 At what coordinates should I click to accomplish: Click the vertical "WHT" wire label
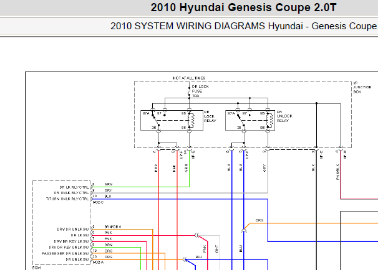(216, 249)
